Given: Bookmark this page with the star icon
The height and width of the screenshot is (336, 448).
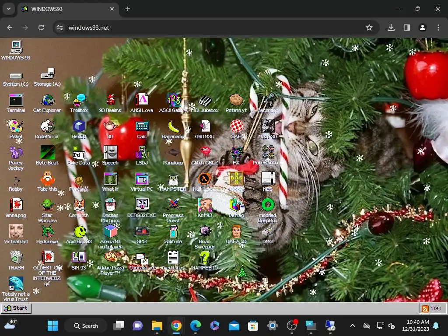Looking at the screenshot, I should tap(369, 28).
